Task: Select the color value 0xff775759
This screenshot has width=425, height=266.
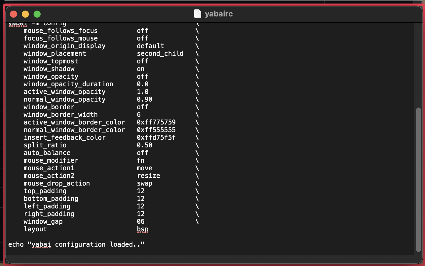Action: (156, 122)
